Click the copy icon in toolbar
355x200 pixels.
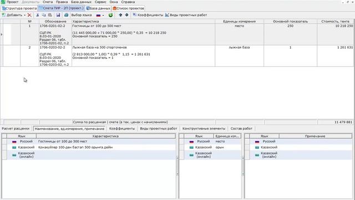[44, 15]
